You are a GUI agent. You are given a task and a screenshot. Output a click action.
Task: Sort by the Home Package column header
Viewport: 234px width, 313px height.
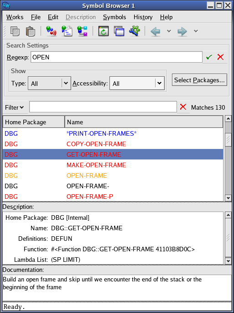(34, 122)
